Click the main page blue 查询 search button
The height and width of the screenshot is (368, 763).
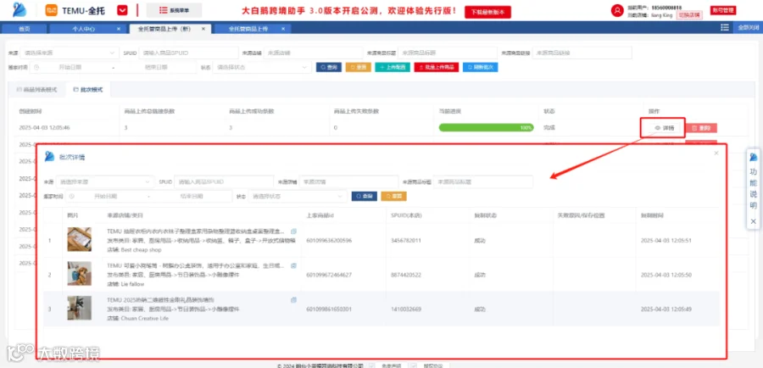328,68
